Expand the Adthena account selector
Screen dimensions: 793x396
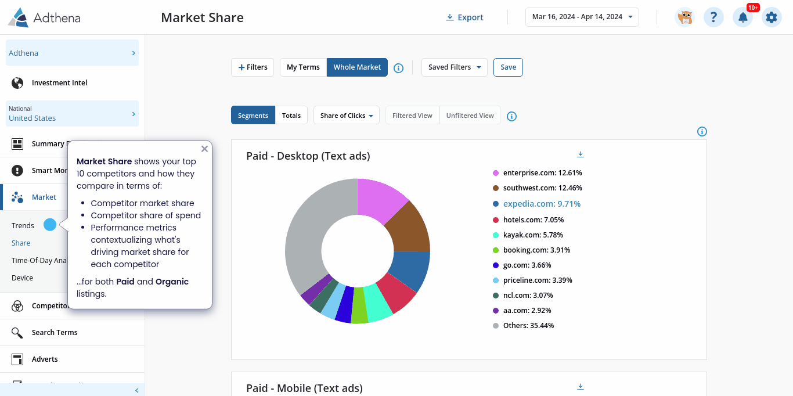[72, 53]
